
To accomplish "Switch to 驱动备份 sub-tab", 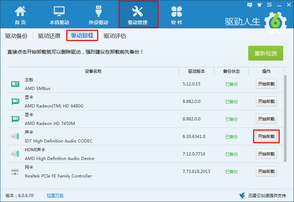I will [x=16, y=36].
